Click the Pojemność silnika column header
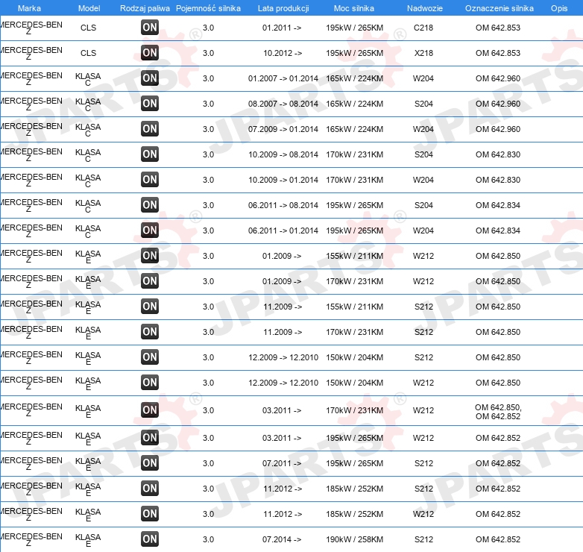Screen dimensions: 583x552 click(208, 8)
